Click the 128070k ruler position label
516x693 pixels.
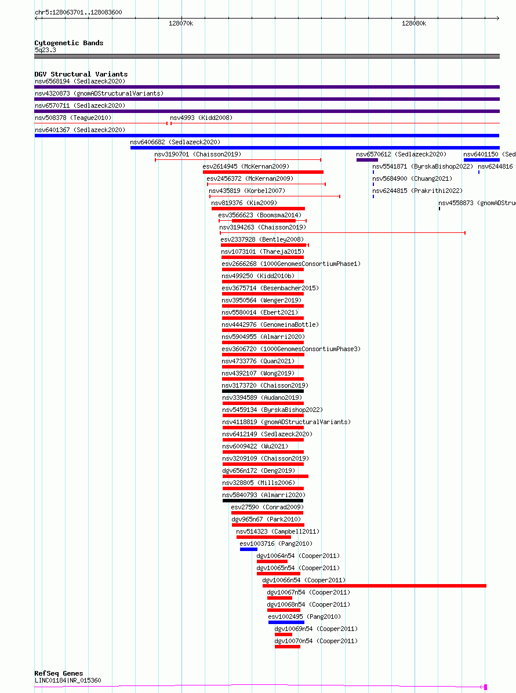tap(181, 23)
